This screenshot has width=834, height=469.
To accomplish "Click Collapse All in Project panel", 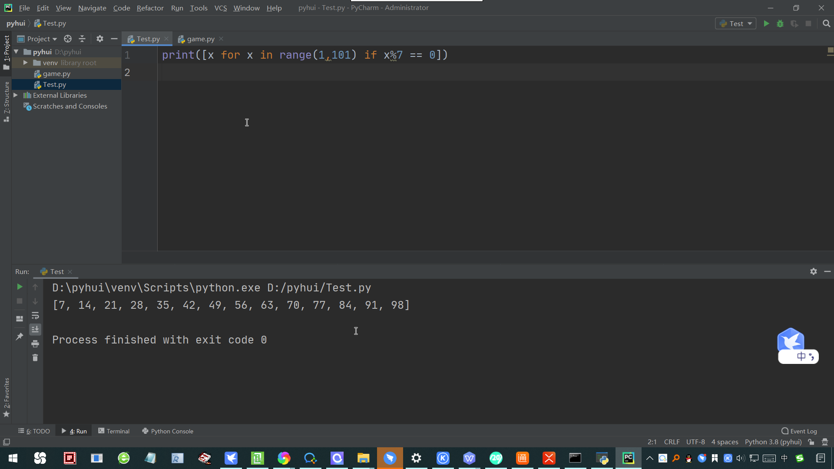I will point(82,39).
